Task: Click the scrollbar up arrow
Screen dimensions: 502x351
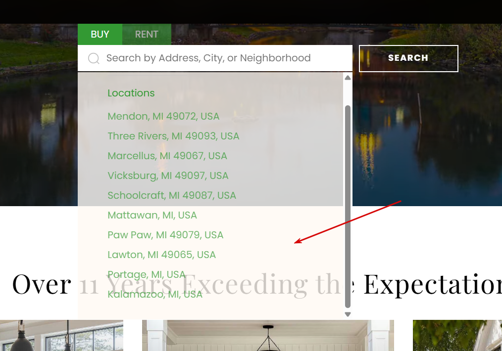Action: [x=348, y=78]
